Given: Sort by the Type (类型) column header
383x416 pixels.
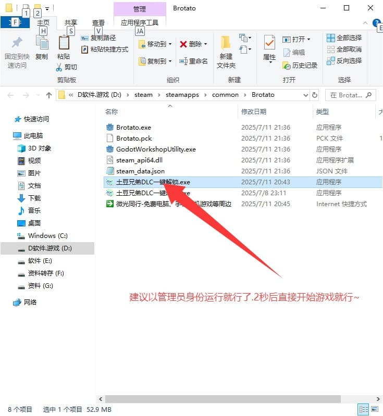Looking at the screenshot, I should pos(323,112).
